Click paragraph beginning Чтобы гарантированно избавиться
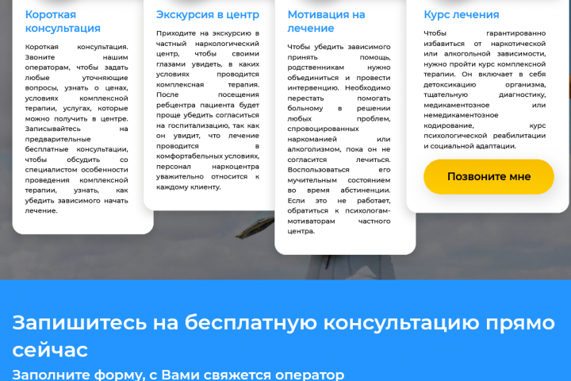Screen dimensions: 571x381 (485, 90)
